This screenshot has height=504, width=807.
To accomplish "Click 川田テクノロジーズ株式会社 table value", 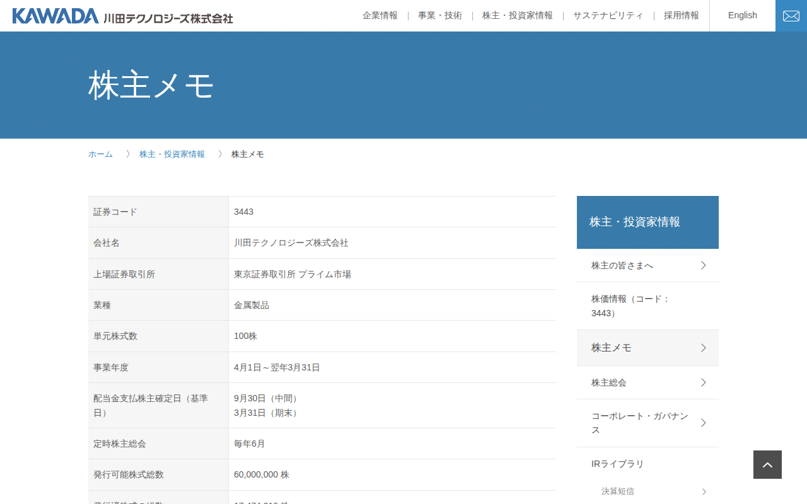I will point(291,243).
